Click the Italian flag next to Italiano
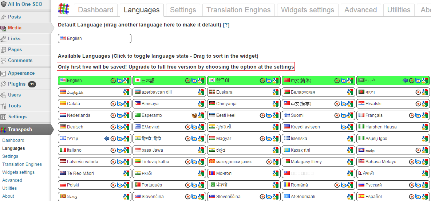 pos(63,150)
